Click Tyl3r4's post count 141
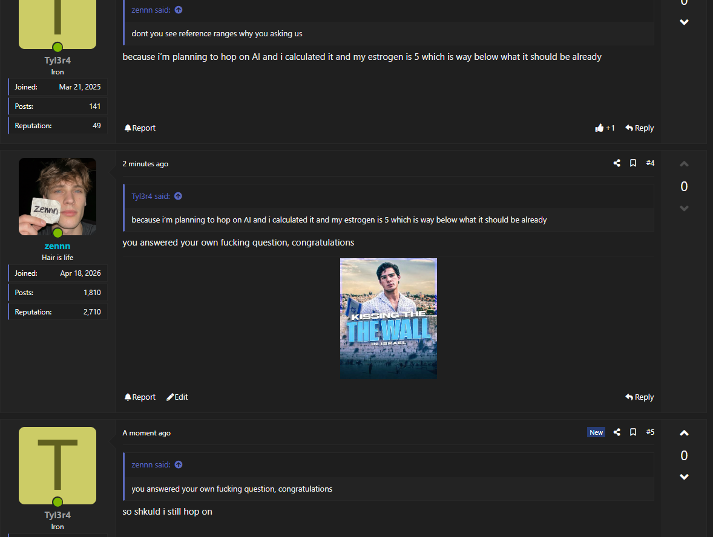 click(x=94, y=106)
